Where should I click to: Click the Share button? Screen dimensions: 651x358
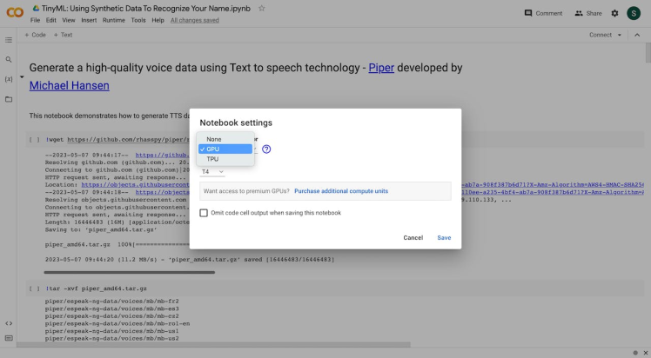(587, 13)
